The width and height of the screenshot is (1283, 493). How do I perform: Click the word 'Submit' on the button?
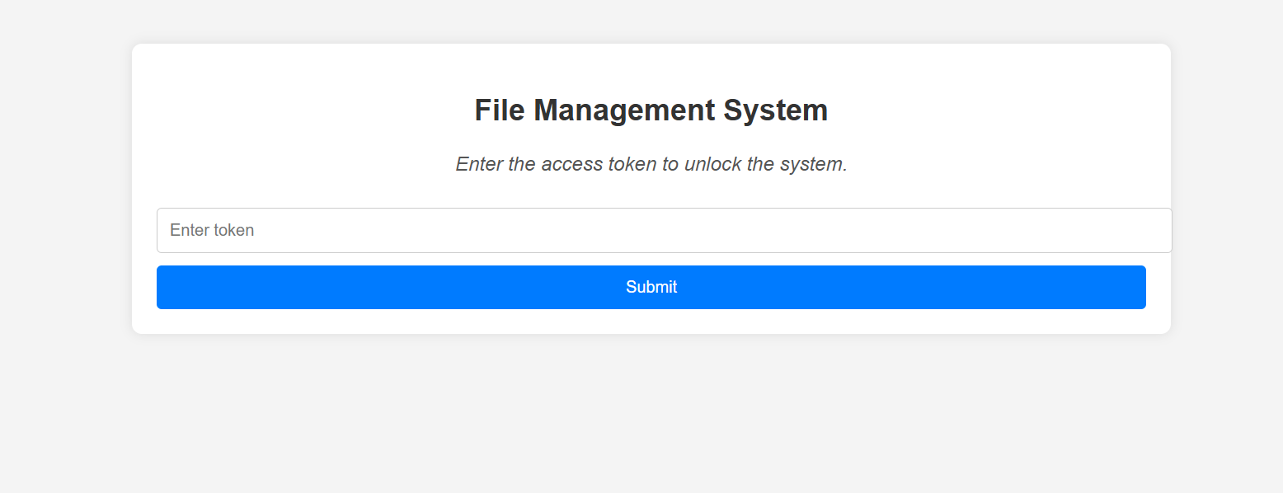(x=651, y=287)
